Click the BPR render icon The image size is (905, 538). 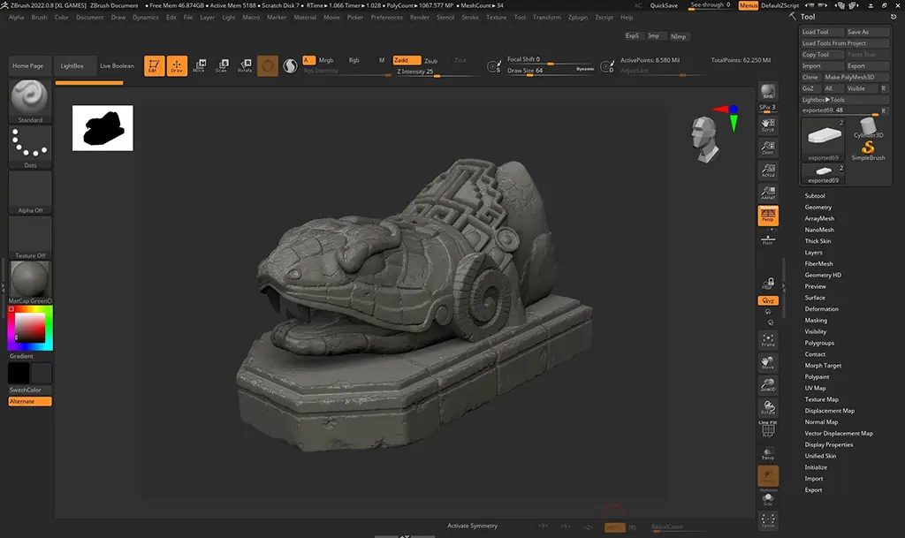768,92
